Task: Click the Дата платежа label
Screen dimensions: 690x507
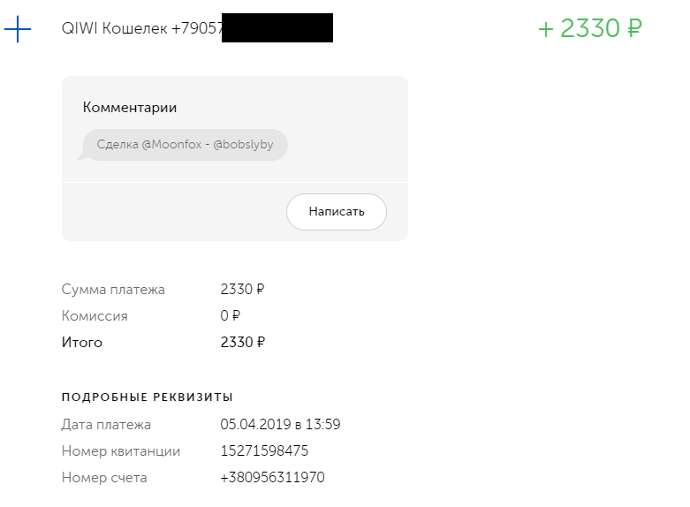Action: (106, 425)
